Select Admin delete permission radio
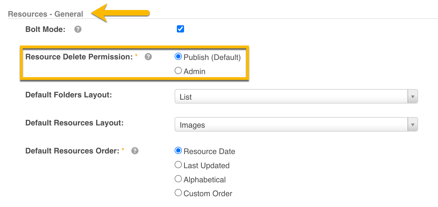 coord(178,71)
